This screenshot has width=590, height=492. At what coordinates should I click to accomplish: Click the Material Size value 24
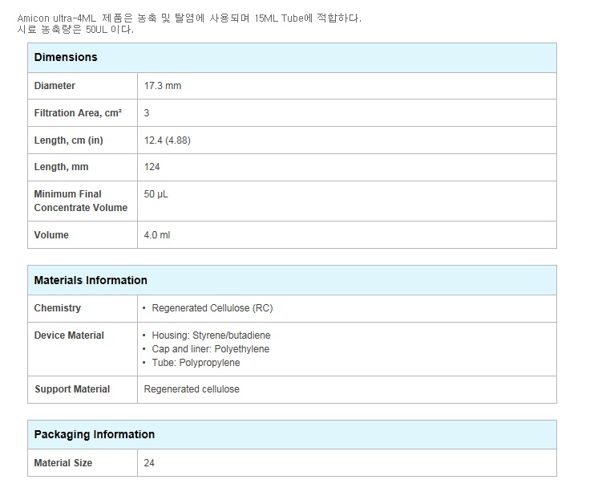click(149, 463)
